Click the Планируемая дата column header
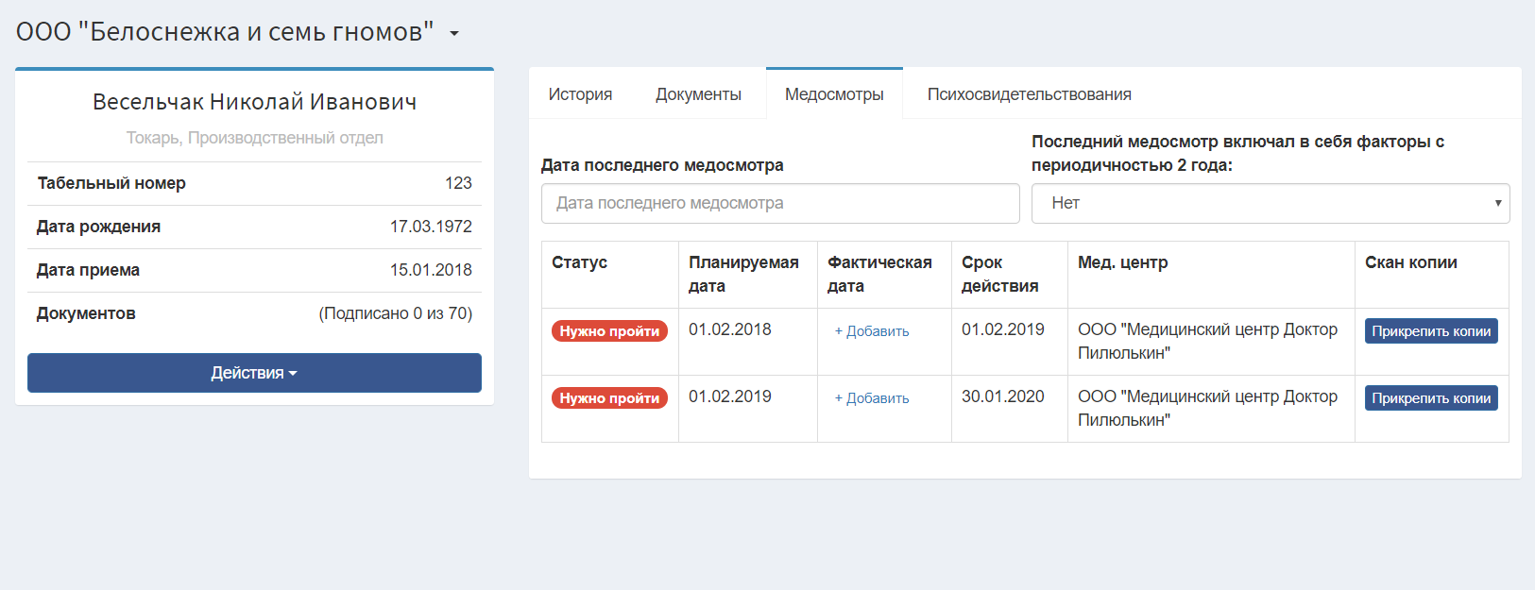This screenshot has width=1535, height=590. tap(743, 274)
